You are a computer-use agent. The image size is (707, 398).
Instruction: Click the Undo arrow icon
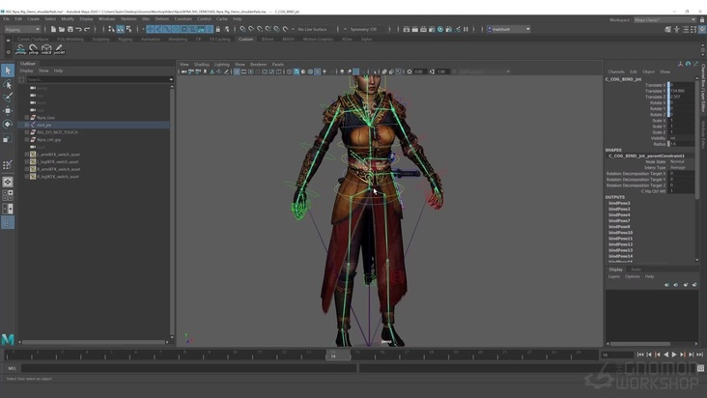click(x=78, y=29)
